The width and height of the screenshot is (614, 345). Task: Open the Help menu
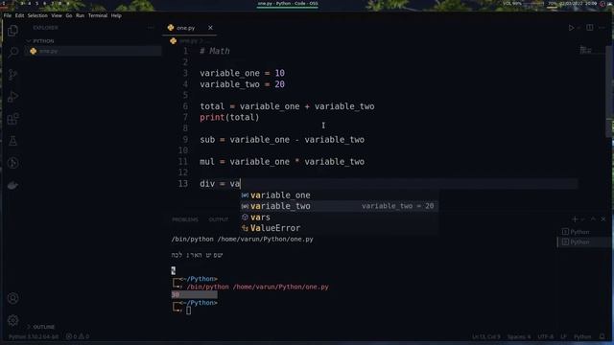point(116,15)
